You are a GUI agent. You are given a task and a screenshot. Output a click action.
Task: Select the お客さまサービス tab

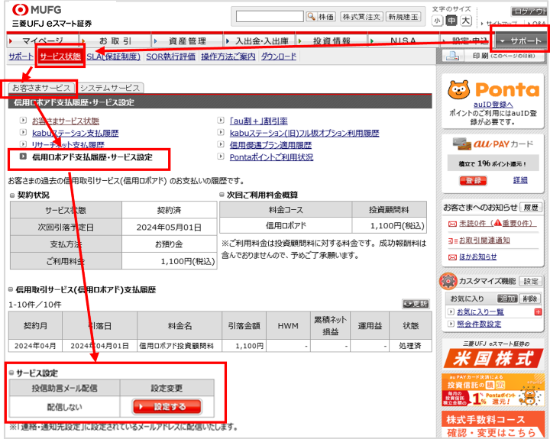pyautogui.click(x=41, y=88)
